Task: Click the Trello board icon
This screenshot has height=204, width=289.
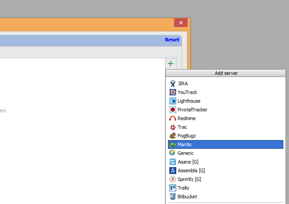Action: tap(173, 188)
